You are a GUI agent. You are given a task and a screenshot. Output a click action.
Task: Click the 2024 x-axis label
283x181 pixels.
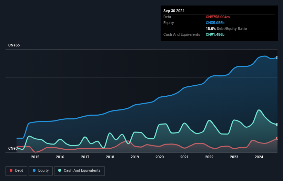[259, 157]
